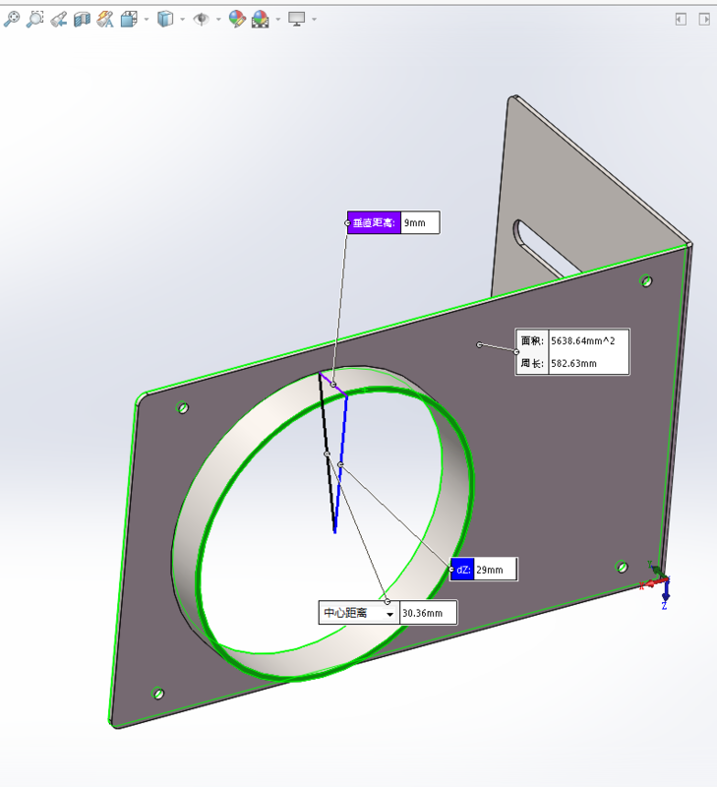Open the 中心距离 measurement type dropdown

pyautogui.click(x=390, y=613)
